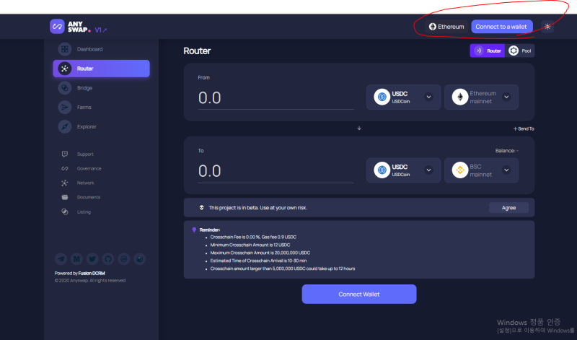This screenshot has width=577, height=340.
Task: Open the Twitter social icon
Action: pyautogui.click(x=92, y=259)
